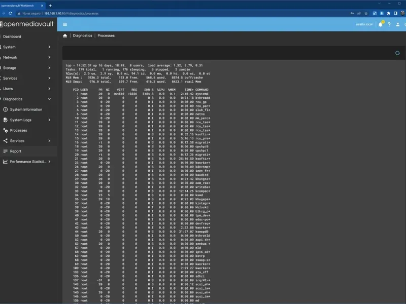Click the nasito.local hostname label

click(x=364, y=24)
